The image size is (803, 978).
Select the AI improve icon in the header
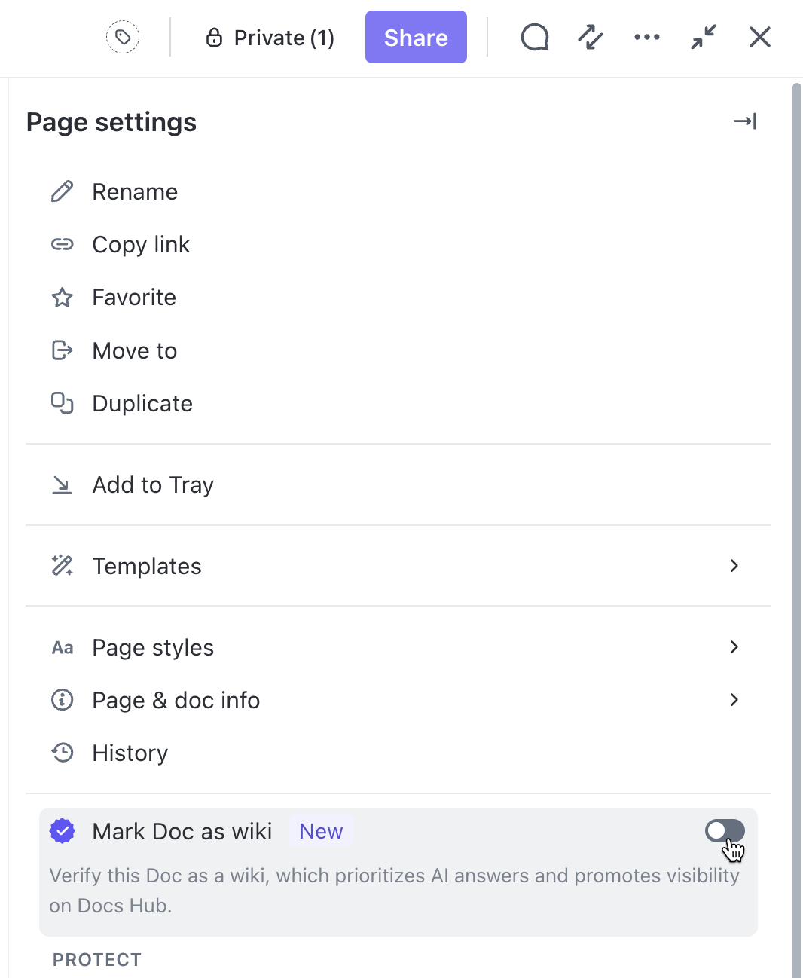click(590, 37)
